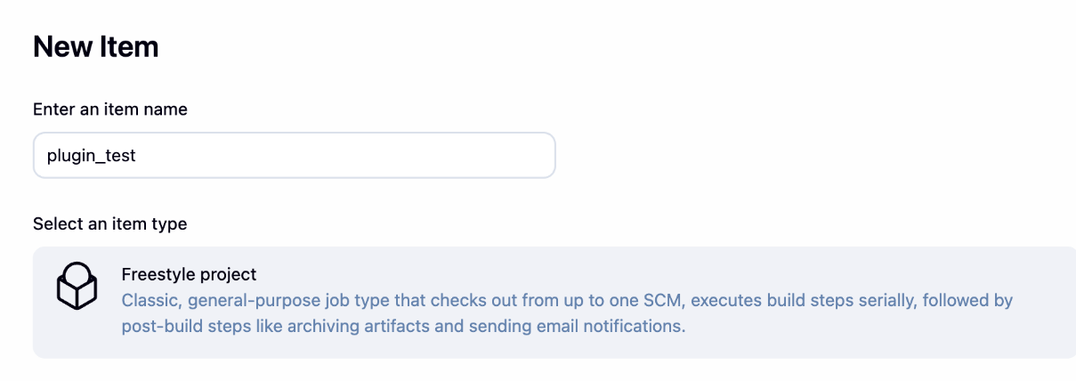Click into the item name input field
1076x381 pixels.
(x=294, y=155)
